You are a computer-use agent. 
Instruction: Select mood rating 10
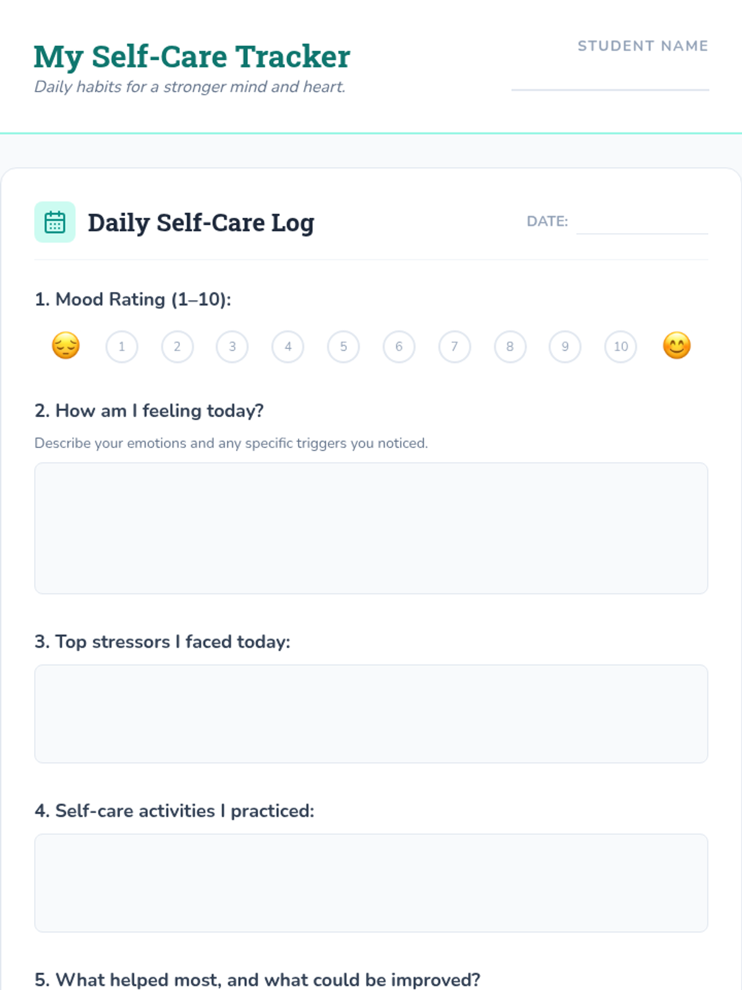coord(621,346)
